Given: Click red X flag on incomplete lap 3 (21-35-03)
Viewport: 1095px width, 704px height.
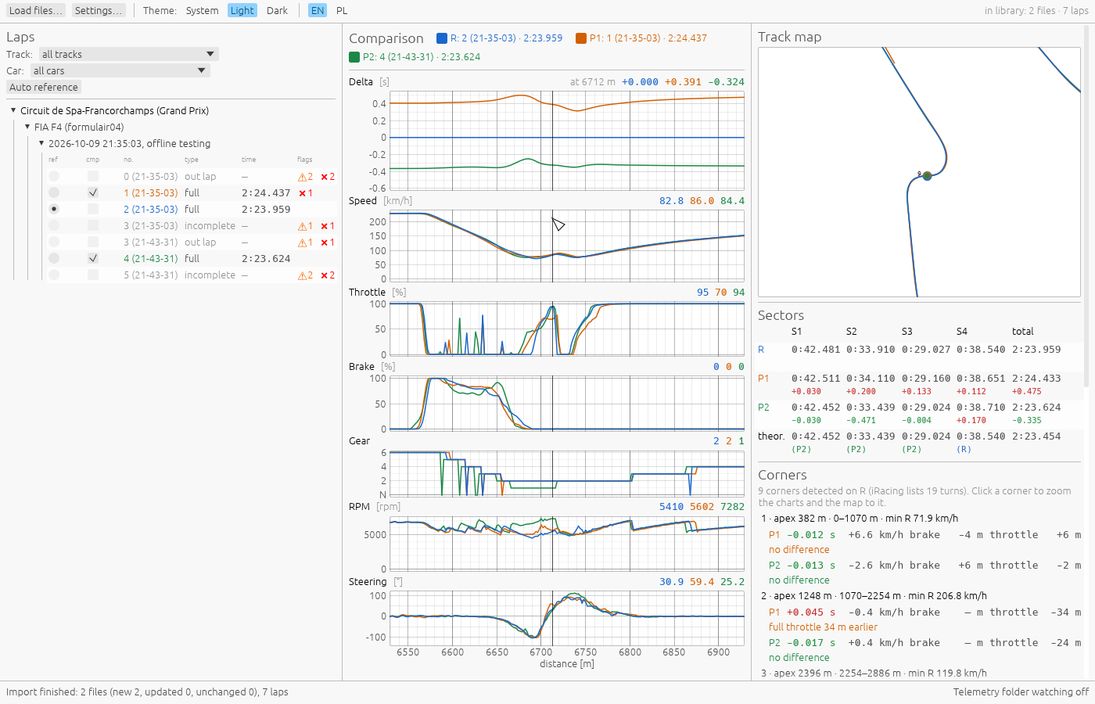Looking at the screenshot, I should pyautogui.click(x=328, y=226).
